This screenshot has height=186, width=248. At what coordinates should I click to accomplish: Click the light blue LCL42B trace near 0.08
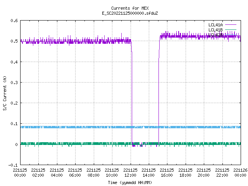131,127
